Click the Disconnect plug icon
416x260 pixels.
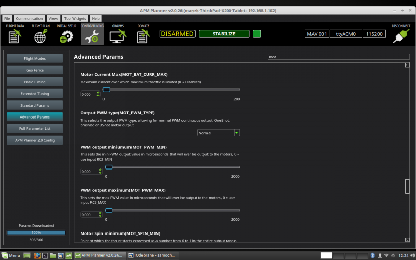coord(401,36)
